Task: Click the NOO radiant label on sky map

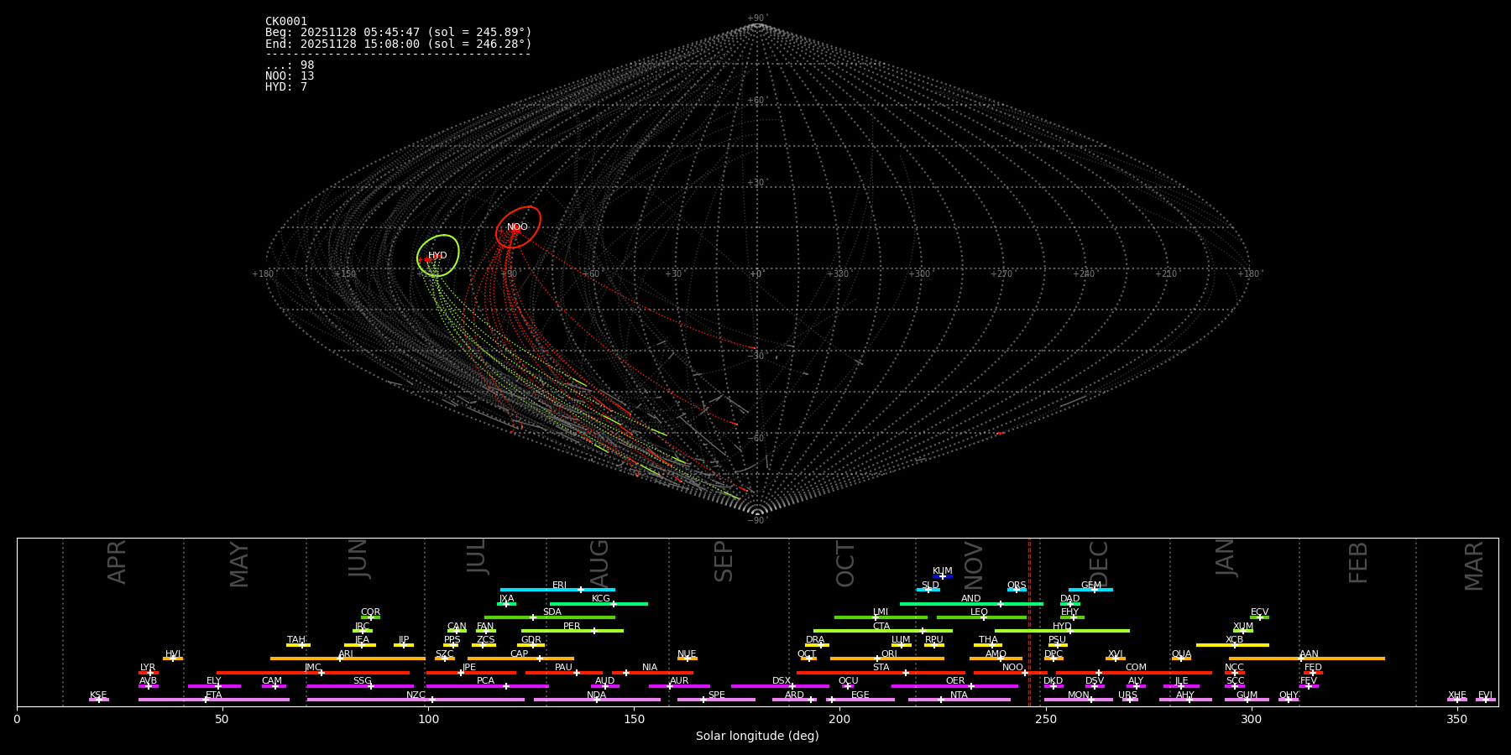Action: tap(517, 227)
